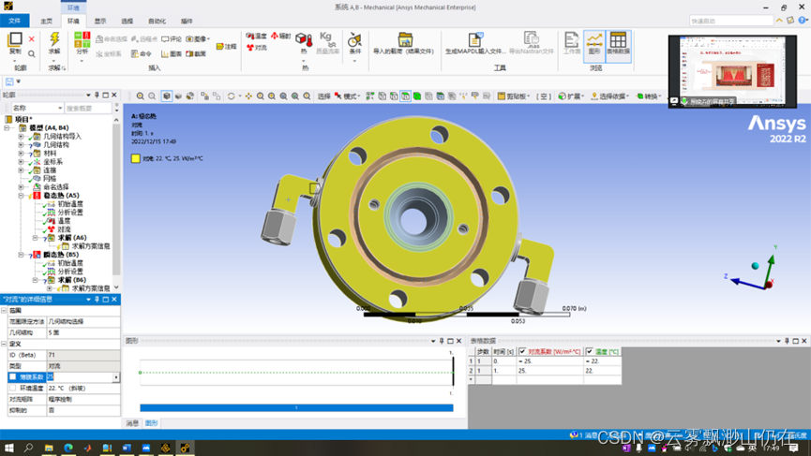Click the 条件 (Conditions) ribbon icon

(354, 44)
